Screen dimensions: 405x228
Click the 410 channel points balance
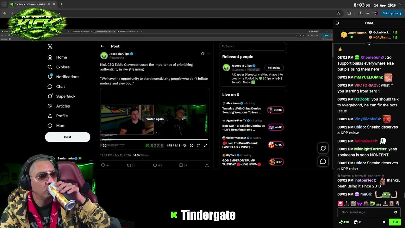[344, 222]
